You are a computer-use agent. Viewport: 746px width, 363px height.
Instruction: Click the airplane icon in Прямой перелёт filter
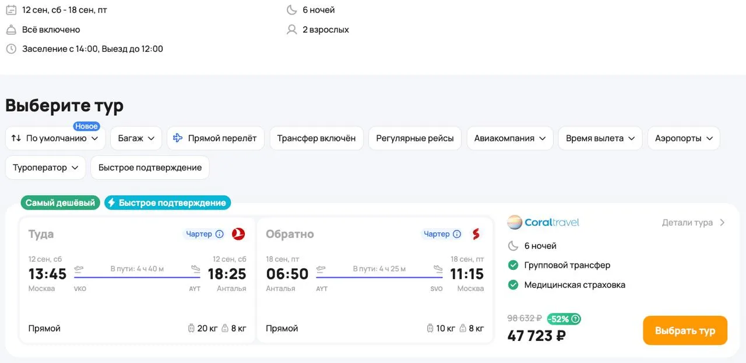click(178, 138)
